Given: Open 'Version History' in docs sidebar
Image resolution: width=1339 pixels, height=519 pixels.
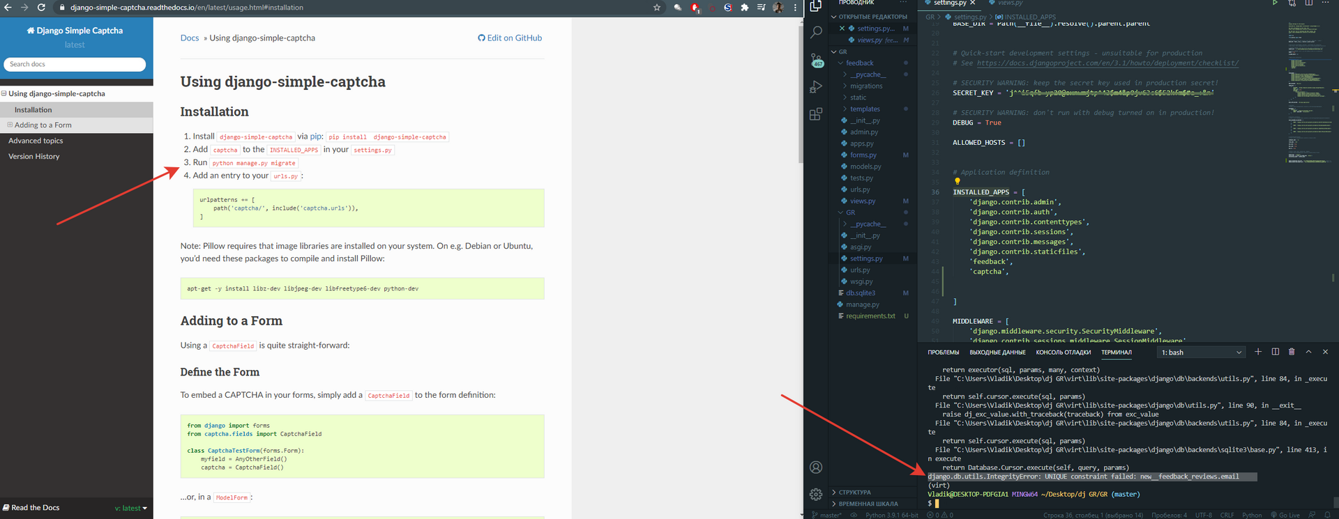Looking at the screenshot, I should click(34, 157).
